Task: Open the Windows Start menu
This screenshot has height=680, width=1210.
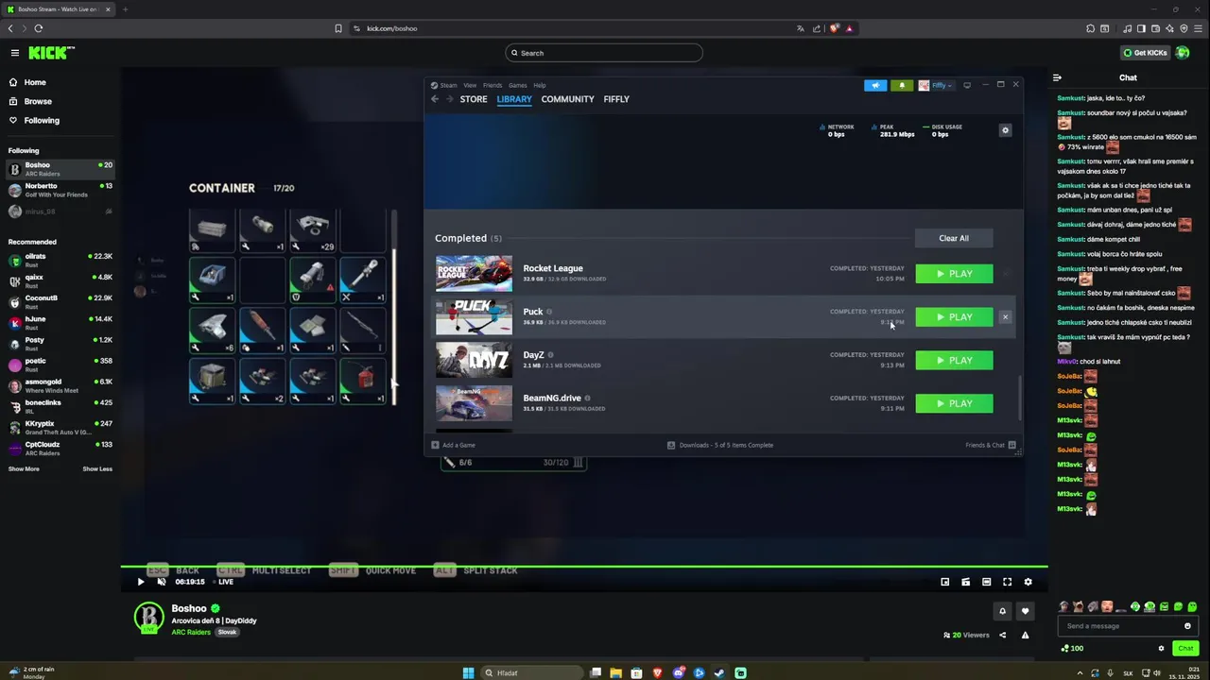Action: pos(468,672)
